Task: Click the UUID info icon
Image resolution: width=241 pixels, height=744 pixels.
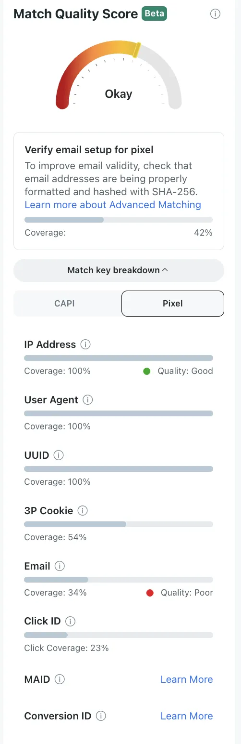Action: 59,455
